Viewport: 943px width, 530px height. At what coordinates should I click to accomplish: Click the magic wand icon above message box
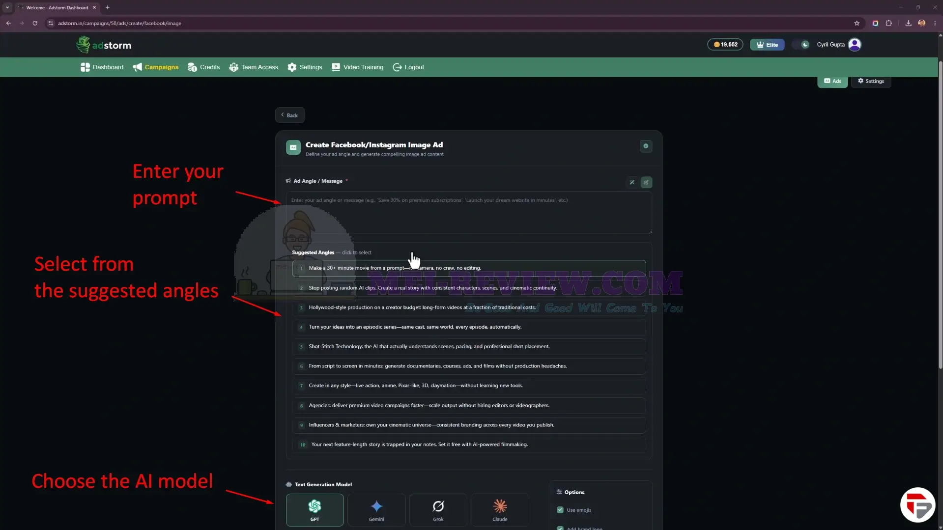[632, 182]
